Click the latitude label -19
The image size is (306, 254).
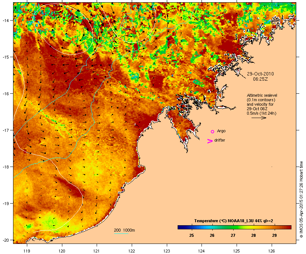coord(6,204)
